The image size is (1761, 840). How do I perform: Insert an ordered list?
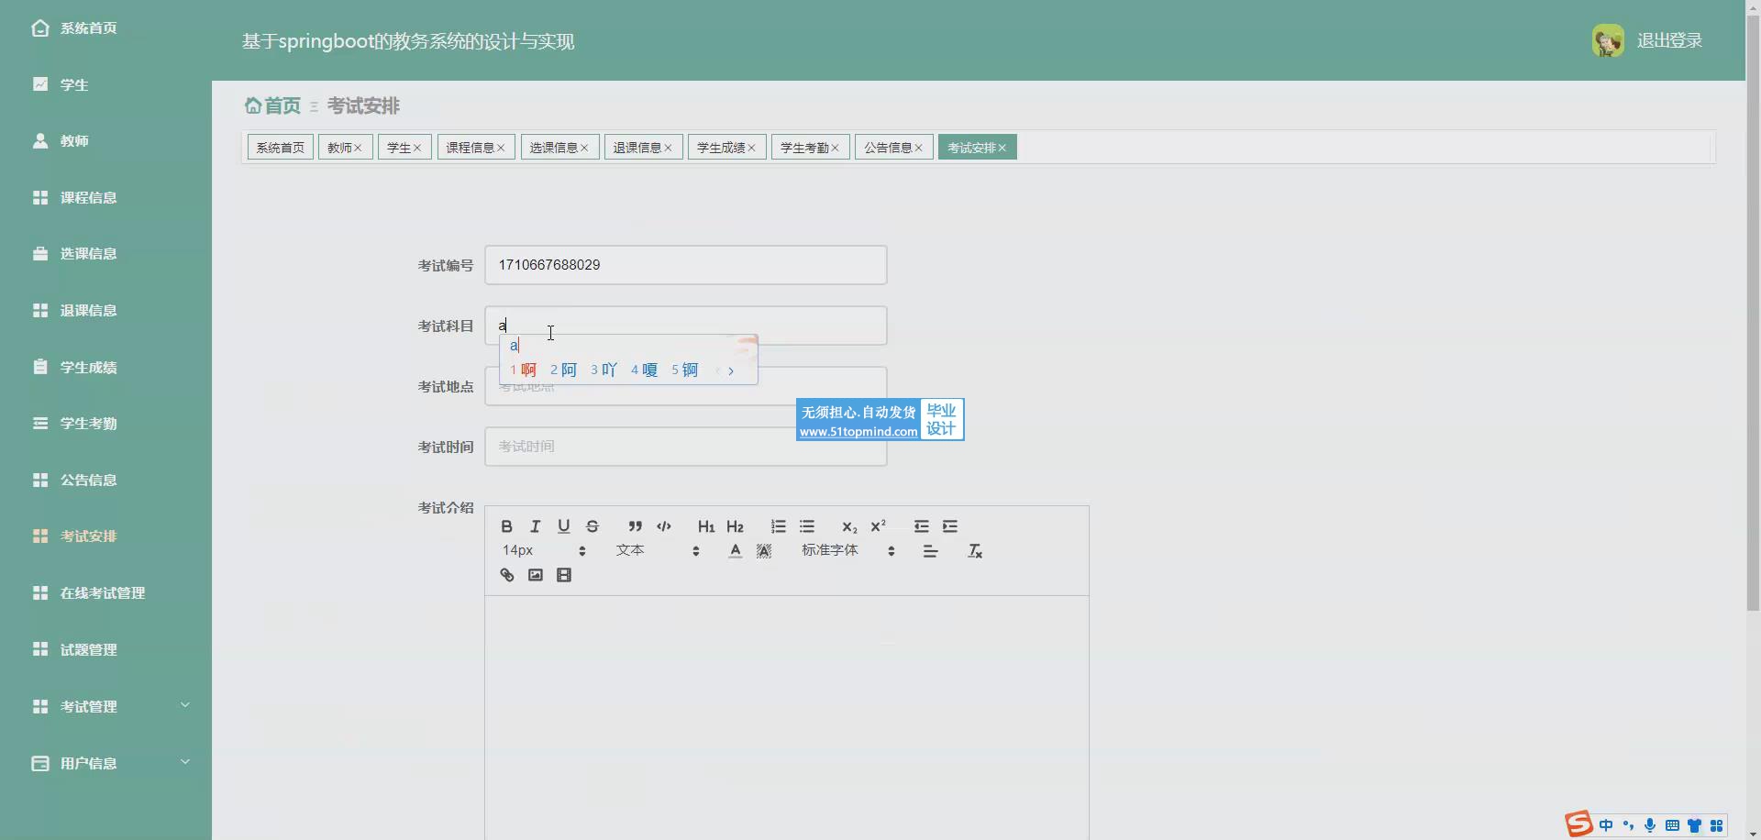pyautogui.click(x=778, y=526)
